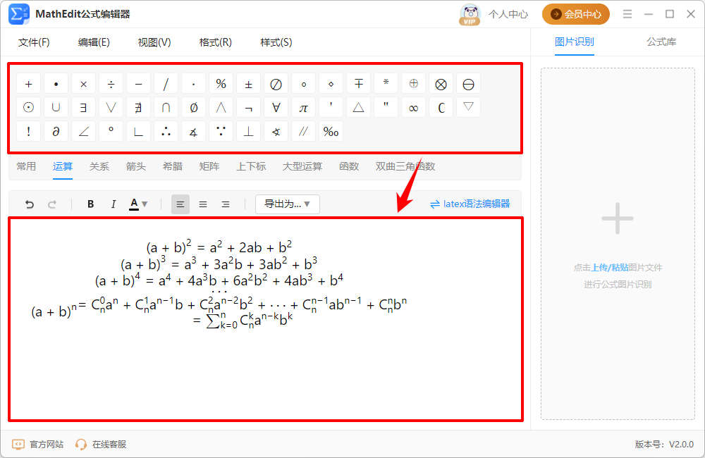
Task: Insert the circled plus symbol
Action: tap(413, 84)
